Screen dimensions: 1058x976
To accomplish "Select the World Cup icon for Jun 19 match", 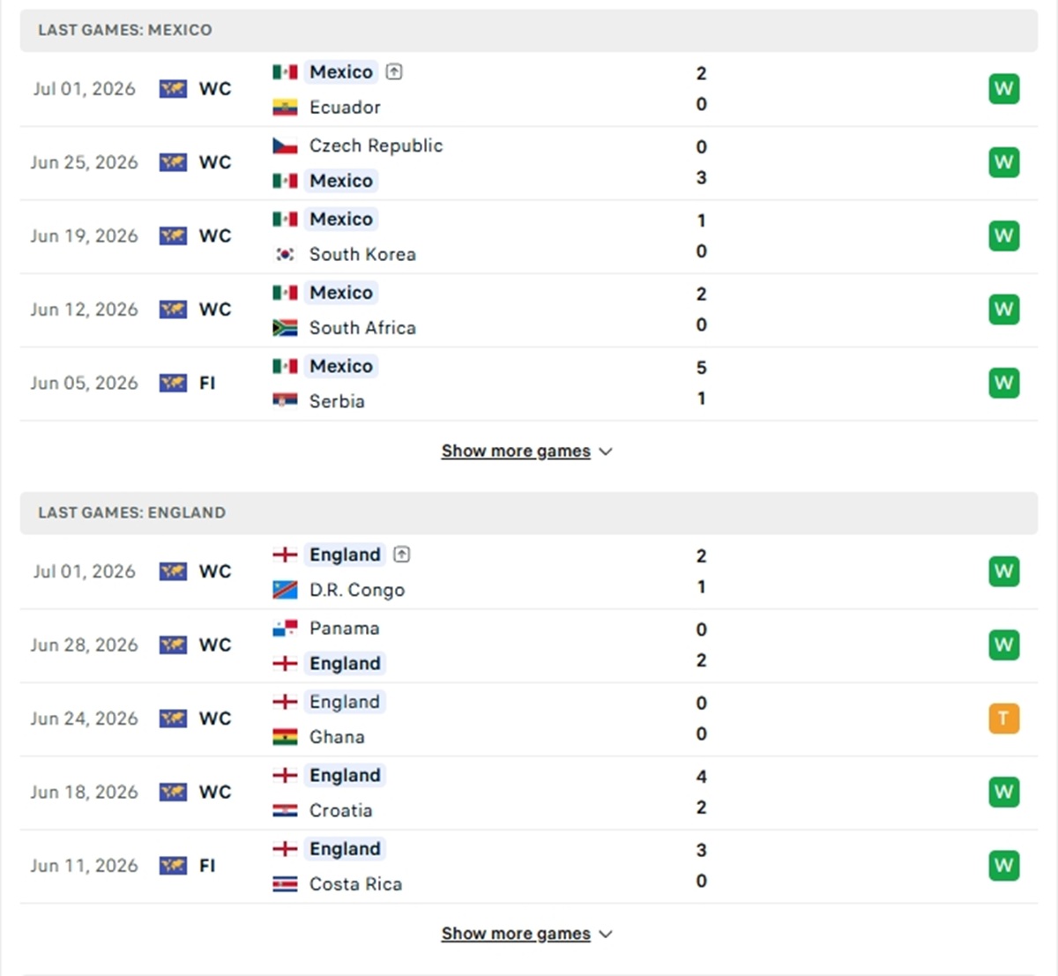I will click(x=173, y=236).
